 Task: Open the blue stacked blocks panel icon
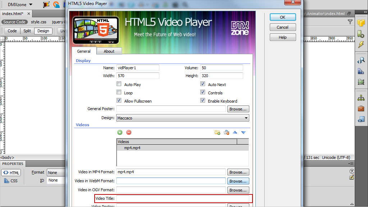(361, 71)
